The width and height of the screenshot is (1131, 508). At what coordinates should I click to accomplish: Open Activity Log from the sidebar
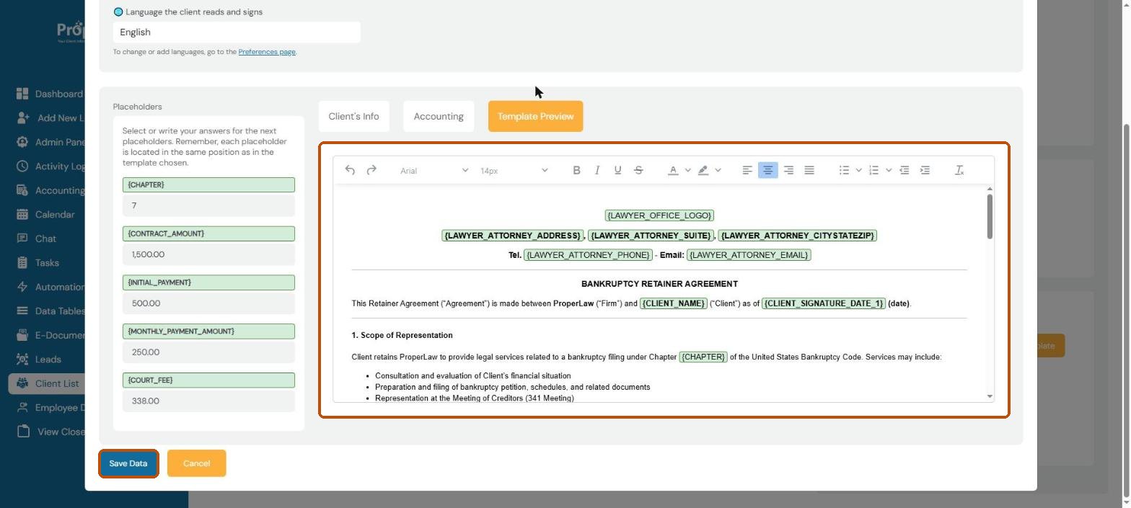point(50,166)
